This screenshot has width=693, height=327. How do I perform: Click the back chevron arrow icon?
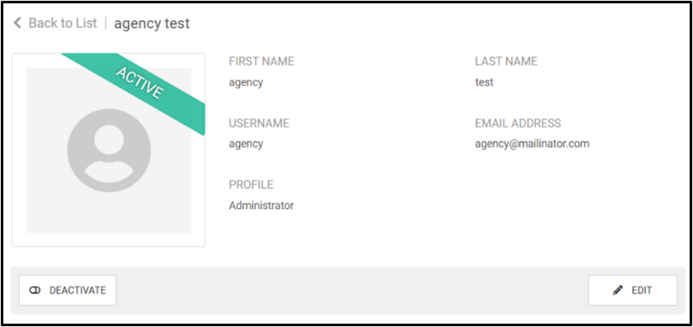(17, 23)
